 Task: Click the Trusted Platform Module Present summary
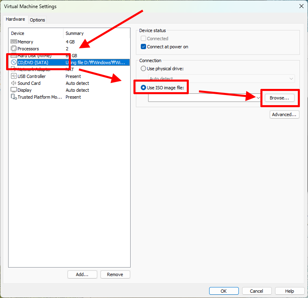[x=73, y=97]
